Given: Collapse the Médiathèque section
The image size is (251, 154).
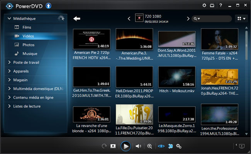Looking at the screenshot, I should click(x=9, y=19).
